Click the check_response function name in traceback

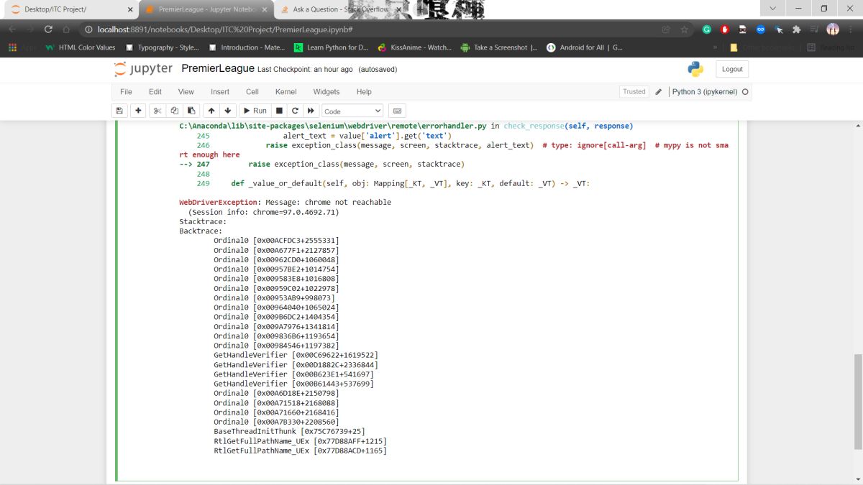click(533, 126)
